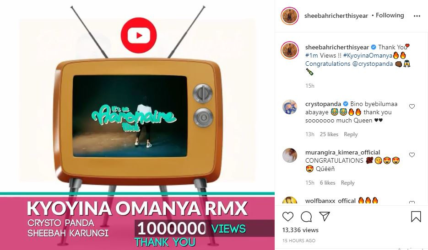Open the @crystopanda mention link

[x=372, y=64]
